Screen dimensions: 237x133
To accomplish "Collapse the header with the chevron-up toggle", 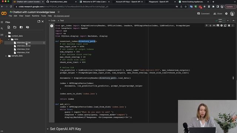I will pos(234,21).
